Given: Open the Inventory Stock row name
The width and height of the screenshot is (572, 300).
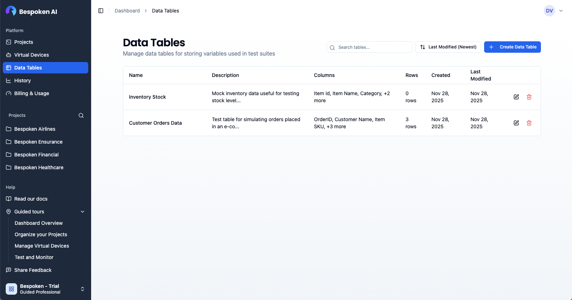Looking at the screenshot, I should point(147,97).
